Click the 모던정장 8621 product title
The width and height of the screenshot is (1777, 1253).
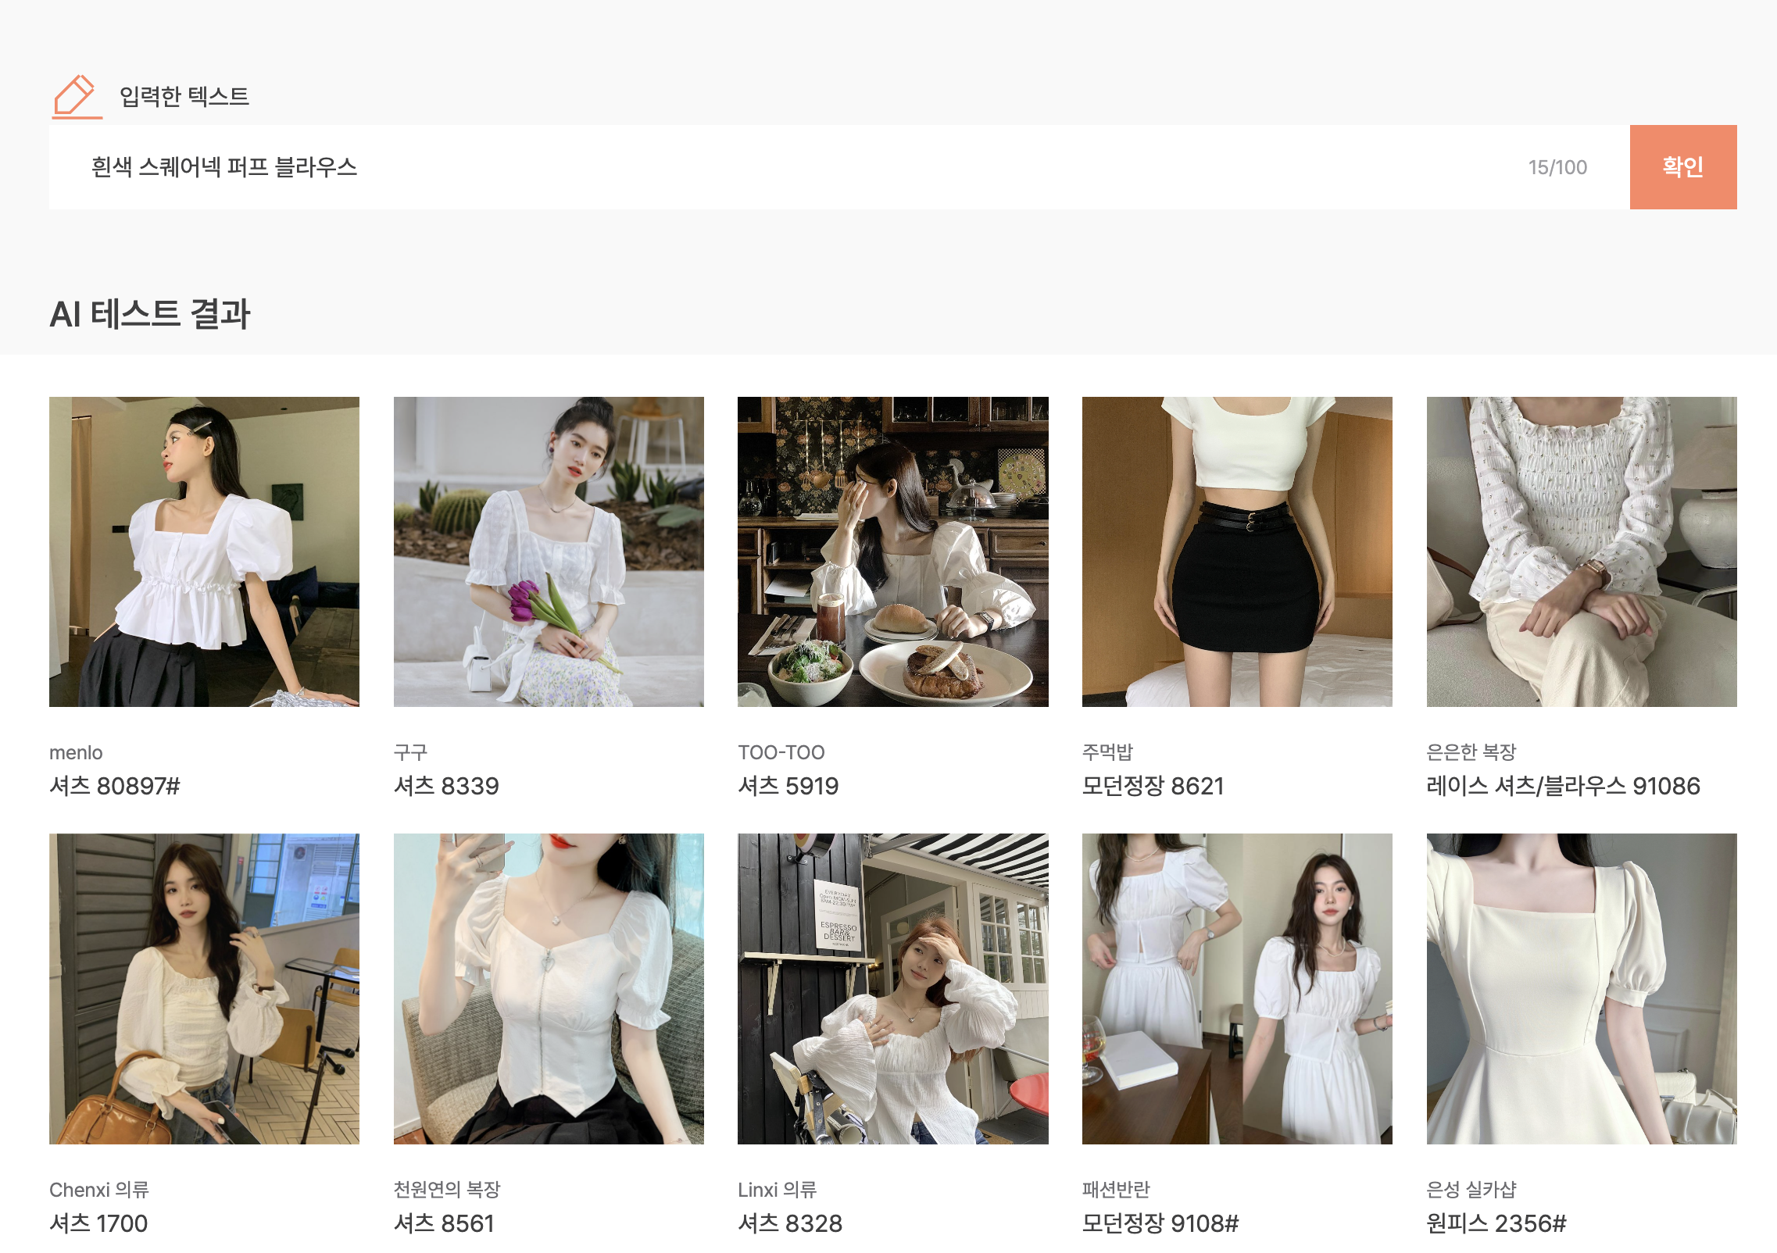(x=1153, y=786)
